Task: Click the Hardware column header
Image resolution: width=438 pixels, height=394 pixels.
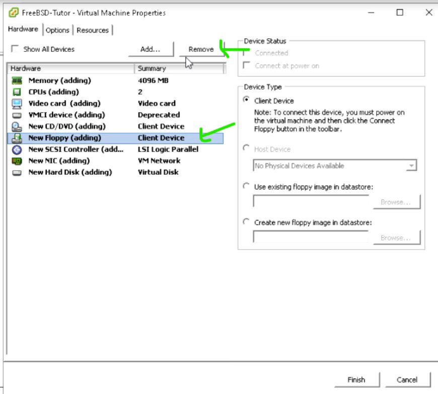Action: [x=70, y=68]
